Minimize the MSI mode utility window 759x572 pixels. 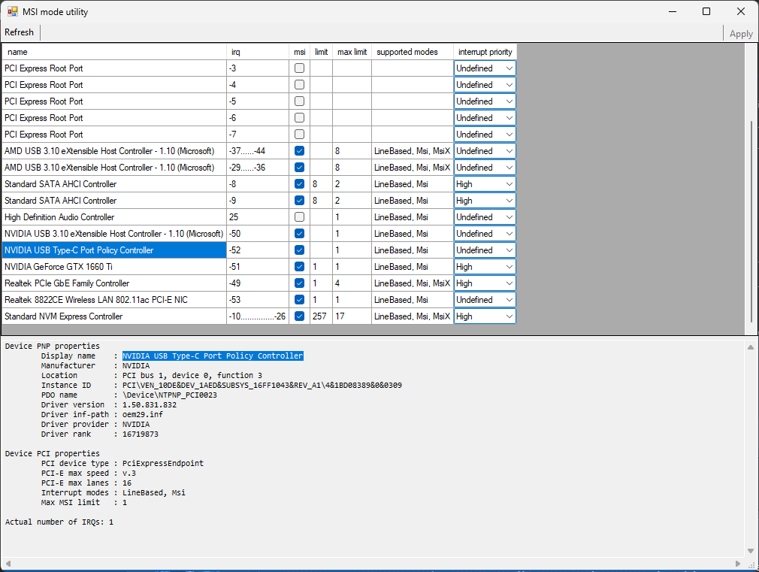click(673, 11)
